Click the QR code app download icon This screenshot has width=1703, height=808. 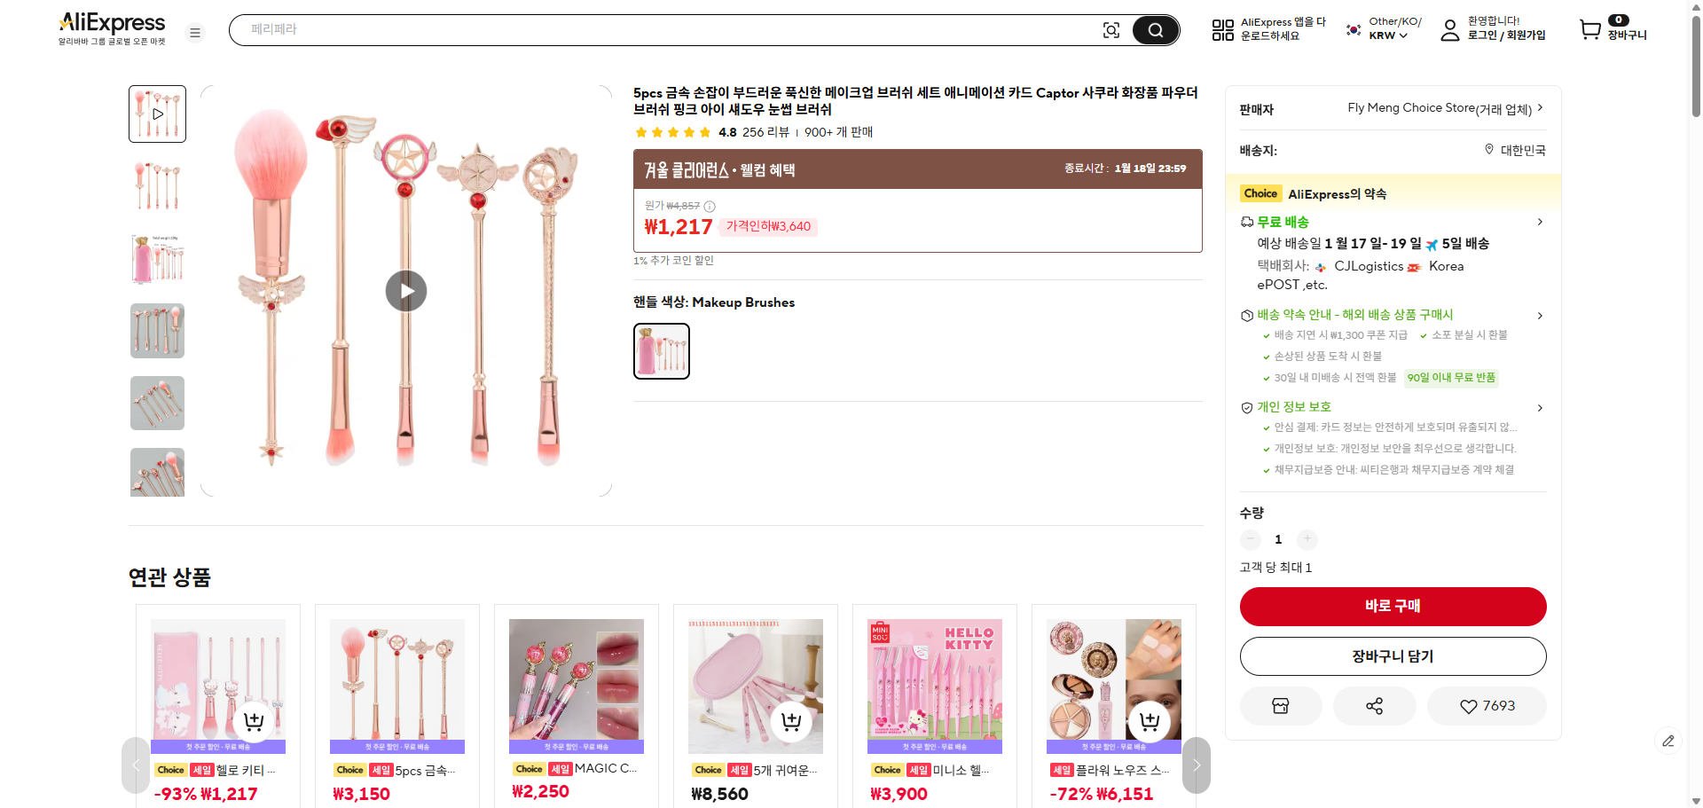[1222, 30]
